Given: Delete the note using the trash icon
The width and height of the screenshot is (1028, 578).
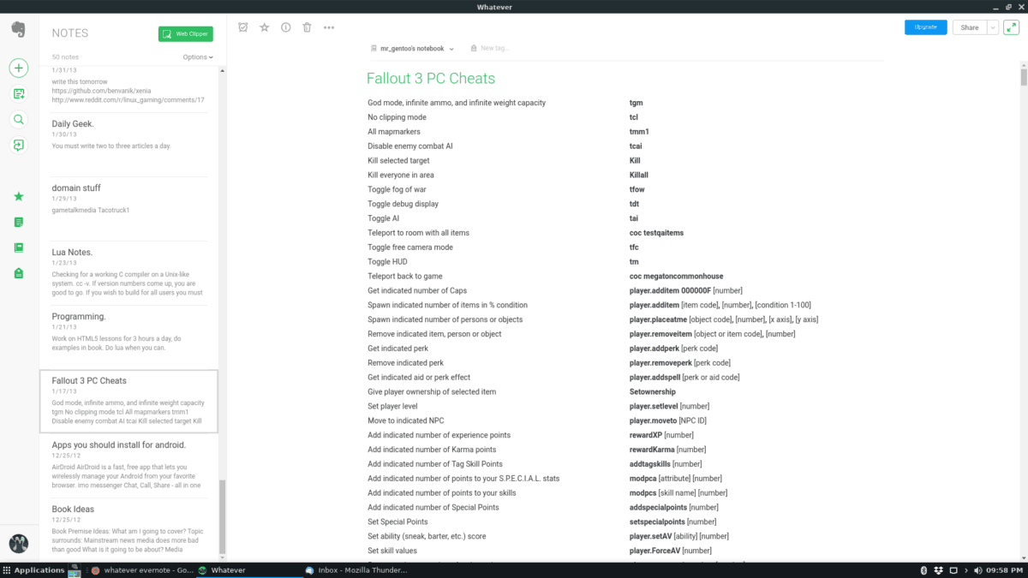Looking at the screenshot, I should (x=307, y=27).
